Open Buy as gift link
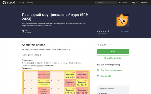This screenshot has width=151, height=94. pyautogui.click(x=106, y=76)
